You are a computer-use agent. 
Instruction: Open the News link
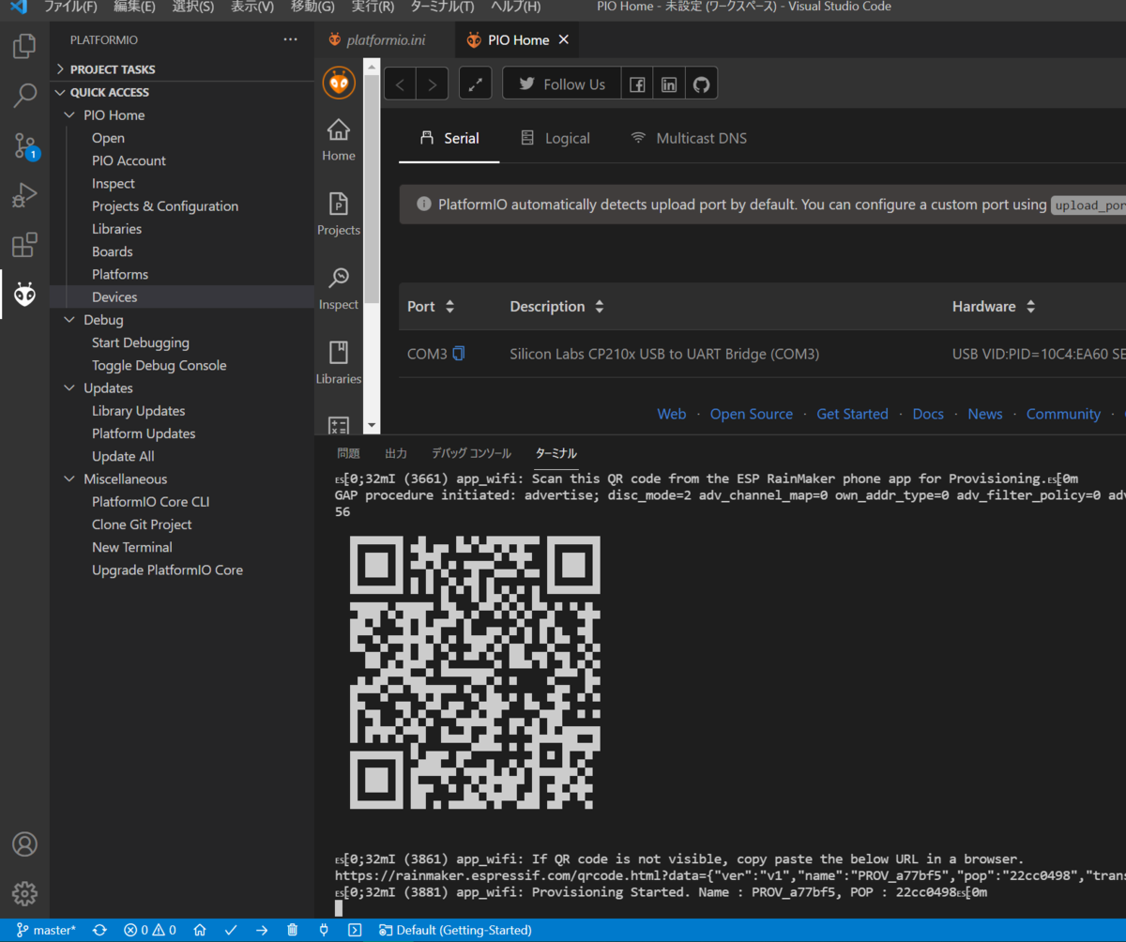coord(985,414)
